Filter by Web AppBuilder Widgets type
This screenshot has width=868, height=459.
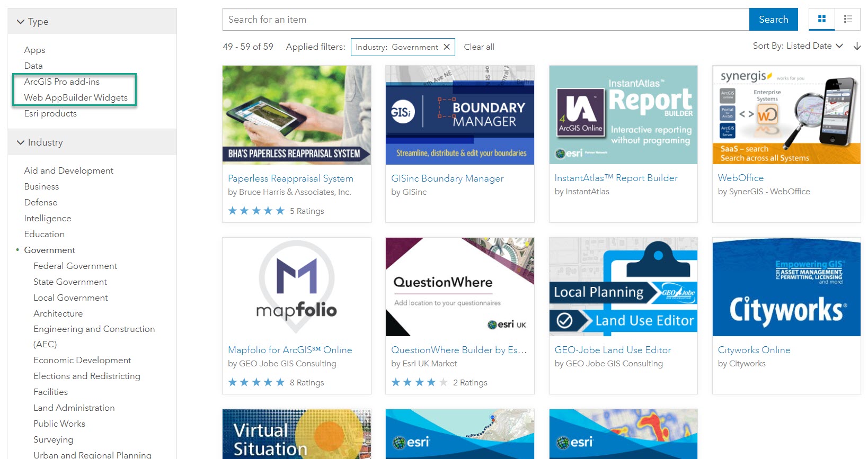(x=76, y=97)
